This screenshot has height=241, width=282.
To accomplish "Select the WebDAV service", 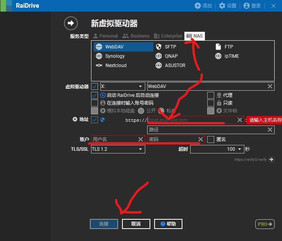I will pyautogui.click(x=123, y=47).
